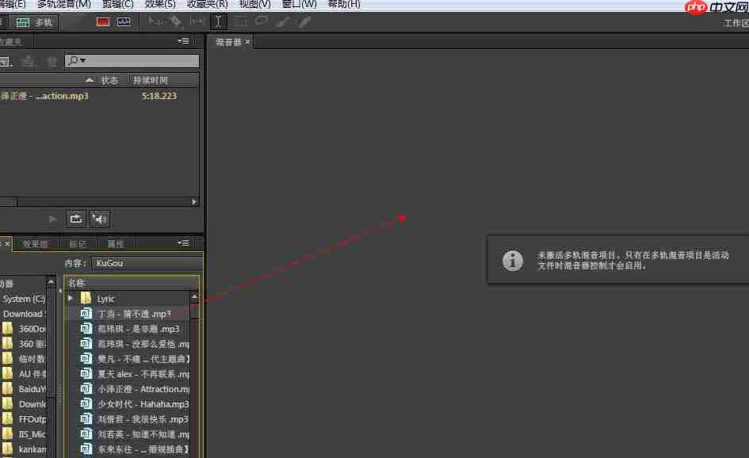This screenshot has height=458, width=749.
Task: Close the 混音器 mixer tab
Action: point(247,42)
